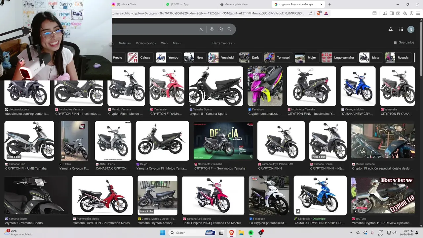Expand the Herramientas tools dropdown
The height and width of the screenshot is (238, 423).
[x=224, y=43]
